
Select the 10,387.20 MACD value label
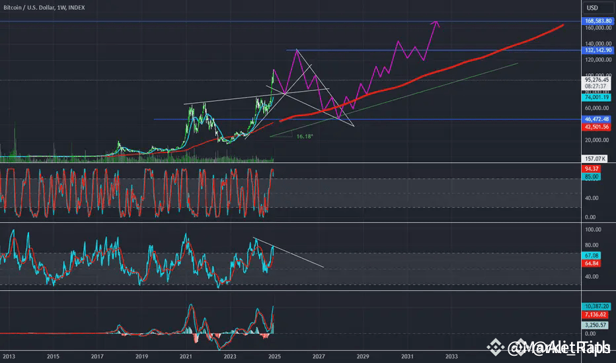pyautogui.click(x=596, y=306)
